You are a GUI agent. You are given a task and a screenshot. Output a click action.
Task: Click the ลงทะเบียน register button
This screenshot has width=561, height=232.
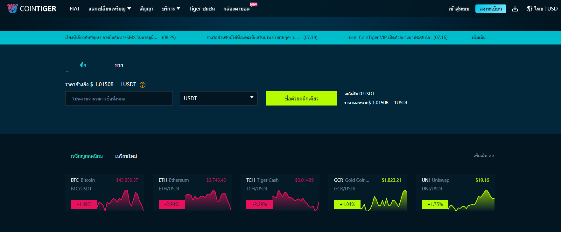pyautogui.click(x=491, y=9)
